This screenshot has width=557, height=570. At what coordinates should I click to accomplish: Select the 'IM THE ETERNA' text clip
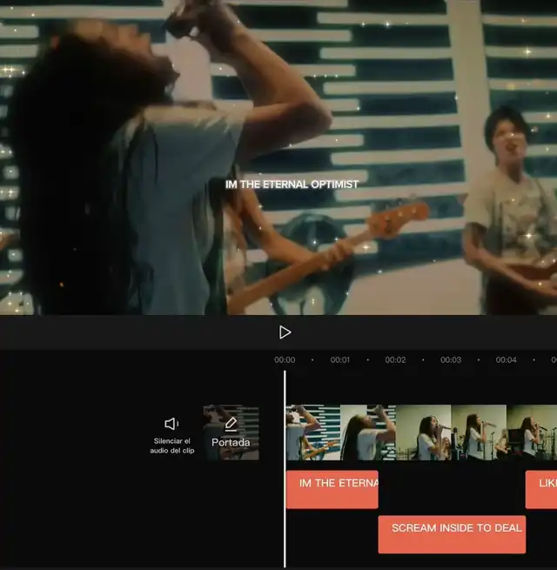332,489
